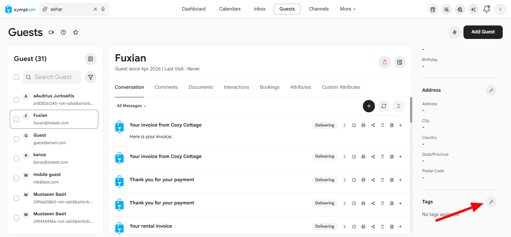The image size is (511, 237).
Task: Click the Guests navigation button
Action: [287, 9]
